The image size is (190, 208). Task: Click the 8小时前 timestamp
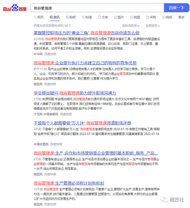pyautogui.click(x=39, y=39)
